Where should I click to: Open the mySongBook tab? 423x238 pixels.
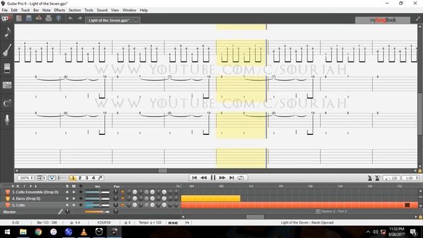[x=383, y=20]
